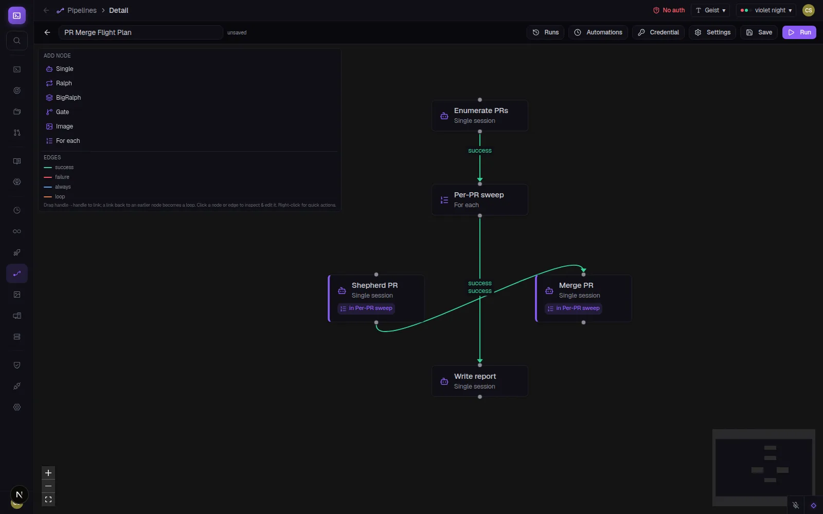Click the purple Run button
Viewport: 823px width, 514px height.
[799, 32]
